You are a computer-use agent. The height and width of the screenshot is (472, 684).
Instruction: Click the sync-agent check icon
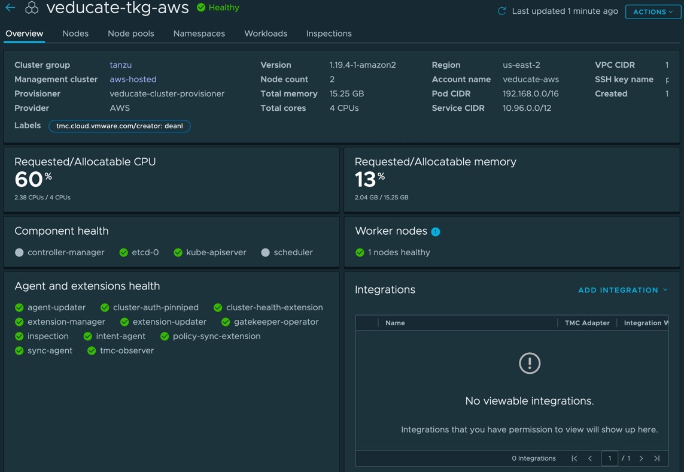pyautogui.click(x=19, y=350)
